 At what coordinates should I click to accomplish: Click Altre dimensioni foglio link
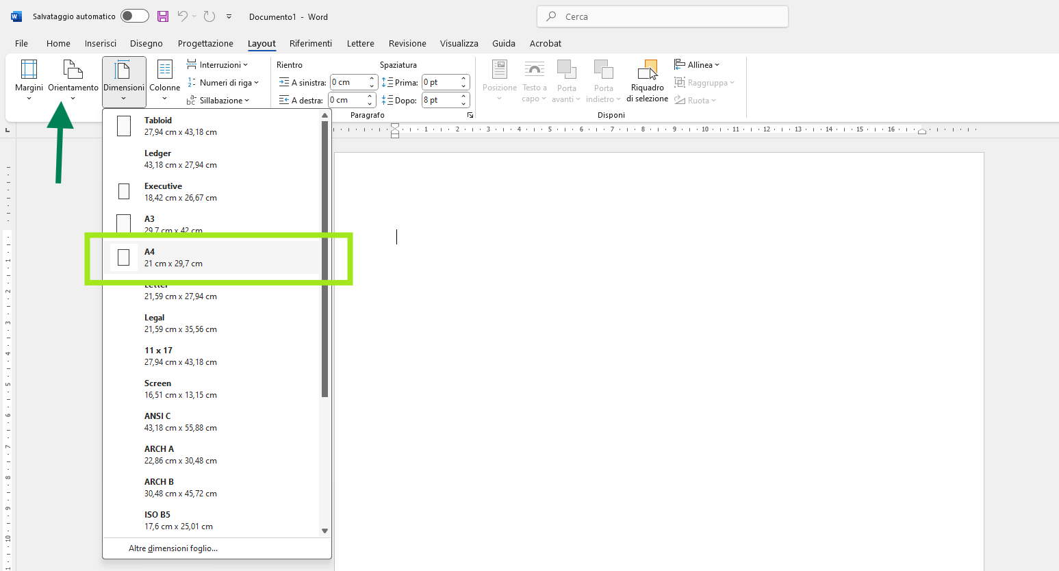[x=173, y=548]
